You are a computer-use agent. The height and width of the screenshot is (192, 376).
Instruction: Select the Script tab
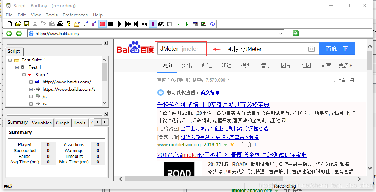pyautogui.click(x=14, y=51)
